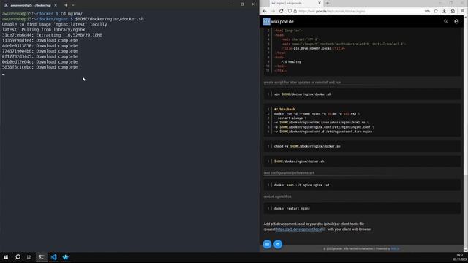Close the wiki.pcw.de browser tab
This screenshot has height=263, width=468.
320,3
